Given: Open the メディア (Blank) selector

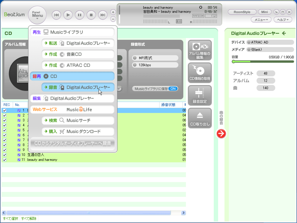Looking at the screenshot, I should 270,49.
